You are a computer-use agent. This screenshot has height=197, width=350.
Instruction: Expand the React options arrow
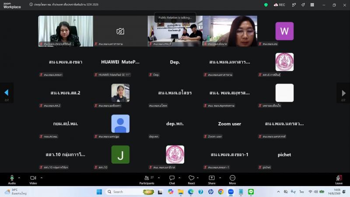(x=198, y=178)
